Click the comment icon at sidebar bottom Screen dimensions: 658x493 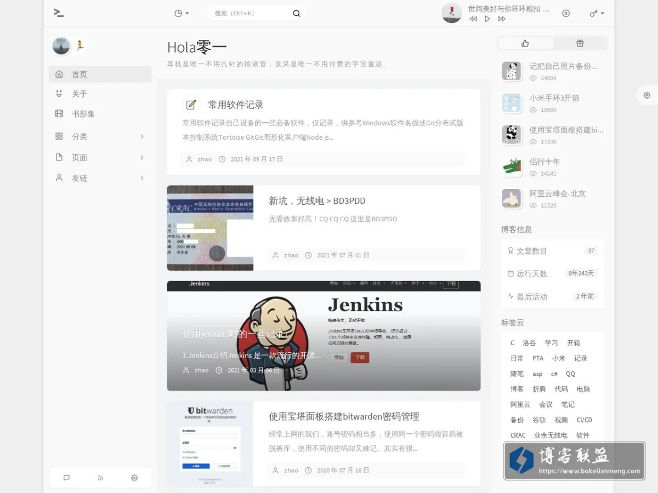[x=66, y=478]
